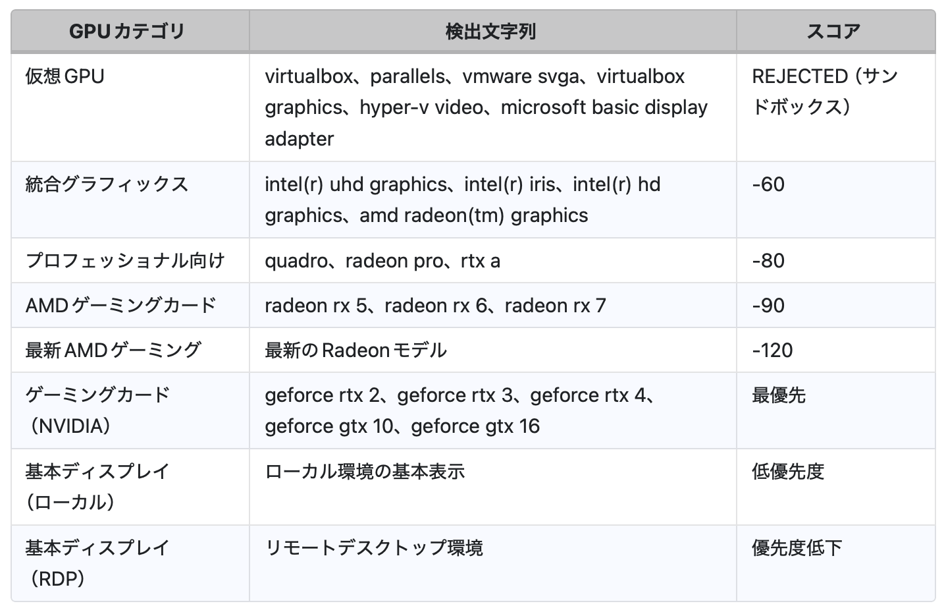Click the virtualbox, parallels detection strings cell
Viewport: 944px width, 614px height.
coord(486,107)
